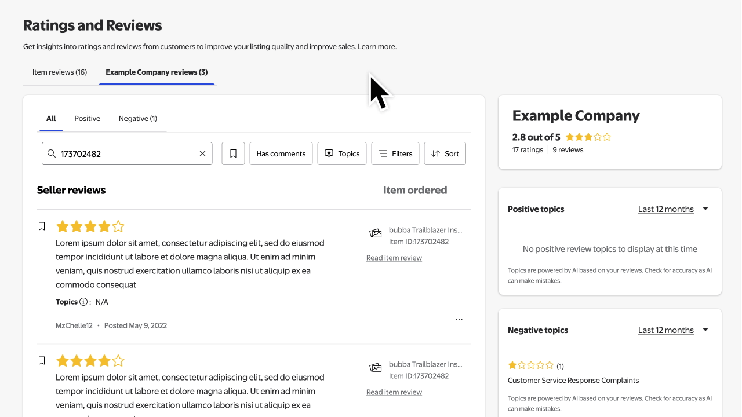Open the three-dot menu for first review

[459, 320]
